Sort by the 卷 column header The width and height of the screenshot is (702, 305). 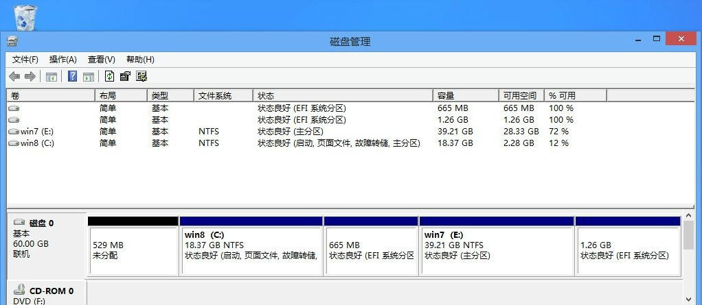pyautogui.click(x=51, y=95)
